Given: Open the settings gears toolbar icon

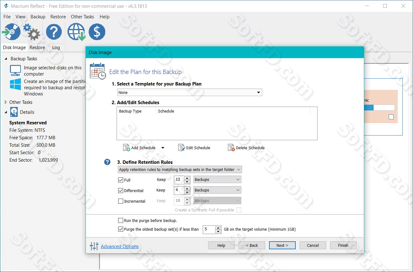Looking at the screenshot, I should (32, 32).
